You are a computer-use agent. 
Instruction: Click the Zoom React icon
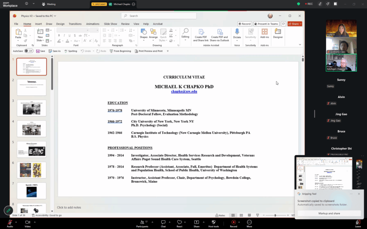pos(179,223)
